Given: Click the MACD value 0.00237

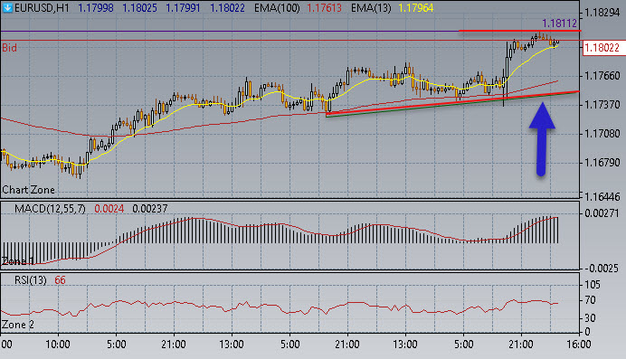Looking at the screenshot, I should (149, 209).
